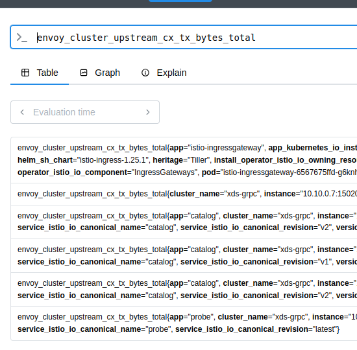Open the Graph tab
Screen dimensions: 357x350
tap(100, 73)
